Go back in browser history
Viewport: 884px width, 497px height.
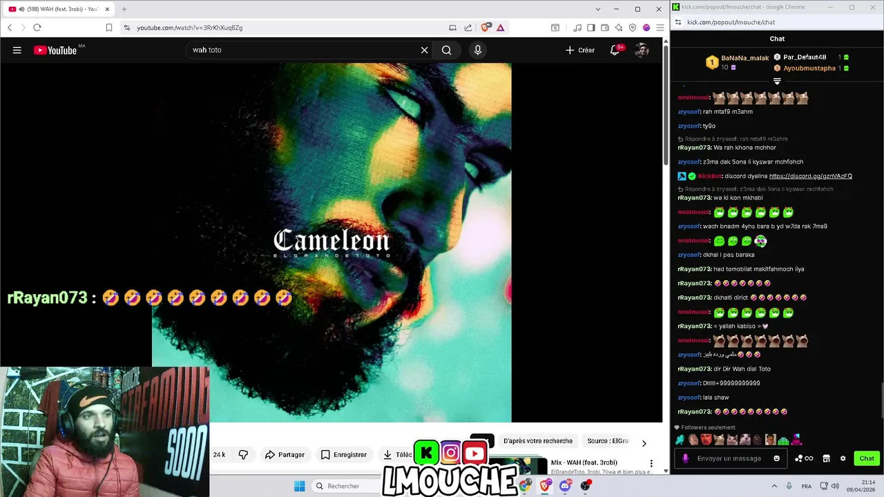click(10, 28)
